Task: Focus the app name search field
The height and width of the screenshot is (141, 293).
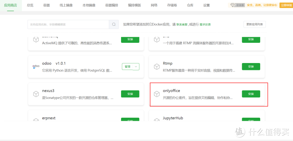Action: pos(68,24)
